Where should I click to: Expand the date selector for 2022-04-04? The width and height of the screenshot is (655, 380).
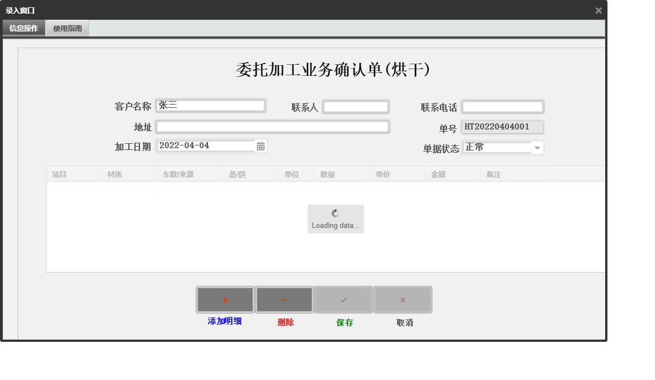tap(261, 145)
